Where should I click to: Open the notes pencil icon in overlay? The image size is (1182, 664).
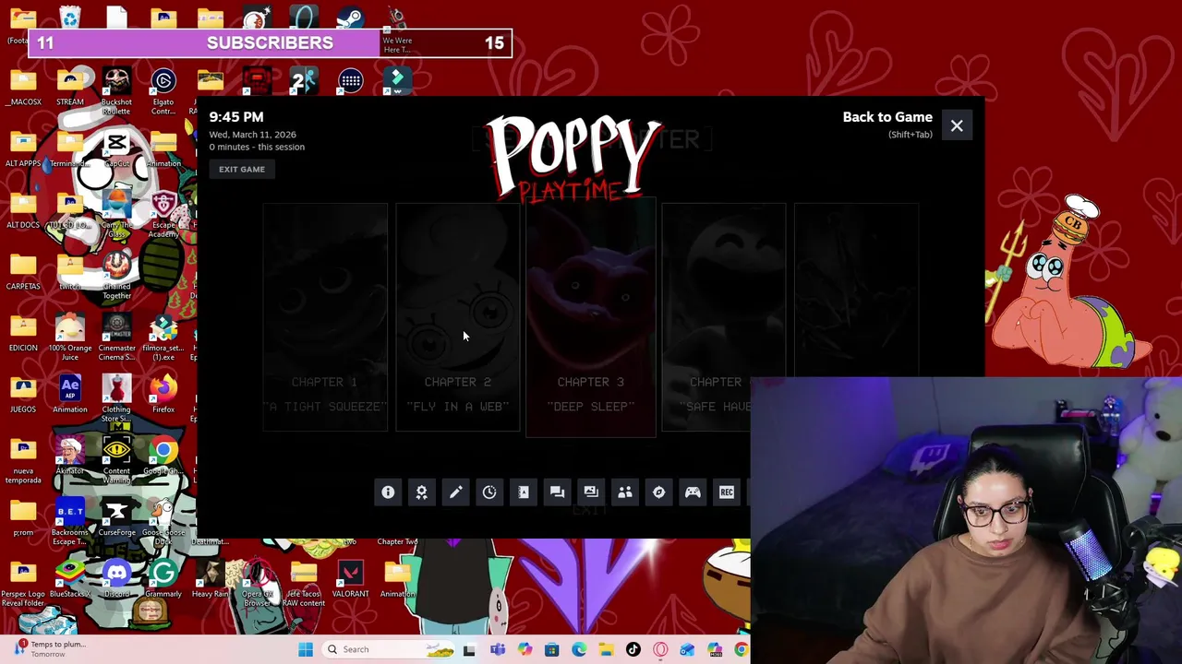(x=455, y=492)
